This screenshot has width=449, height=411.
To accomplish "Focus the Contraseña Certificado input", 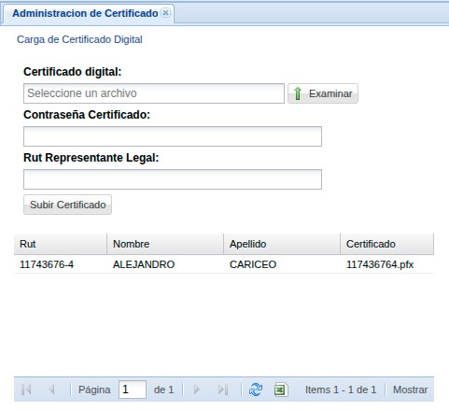I will point(173,136).
